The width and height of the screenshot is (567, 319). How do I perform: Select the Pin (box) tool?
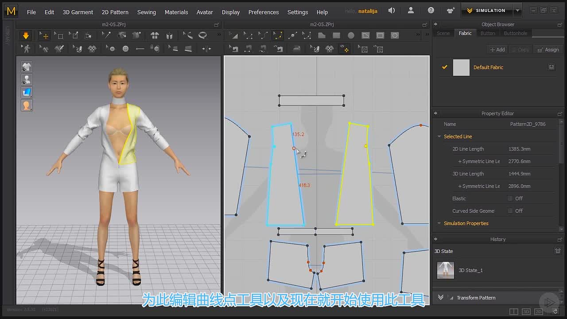74,35
